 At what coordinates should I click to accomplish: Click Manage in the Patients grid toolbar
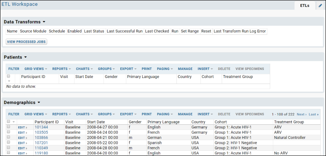pos(185,69)
